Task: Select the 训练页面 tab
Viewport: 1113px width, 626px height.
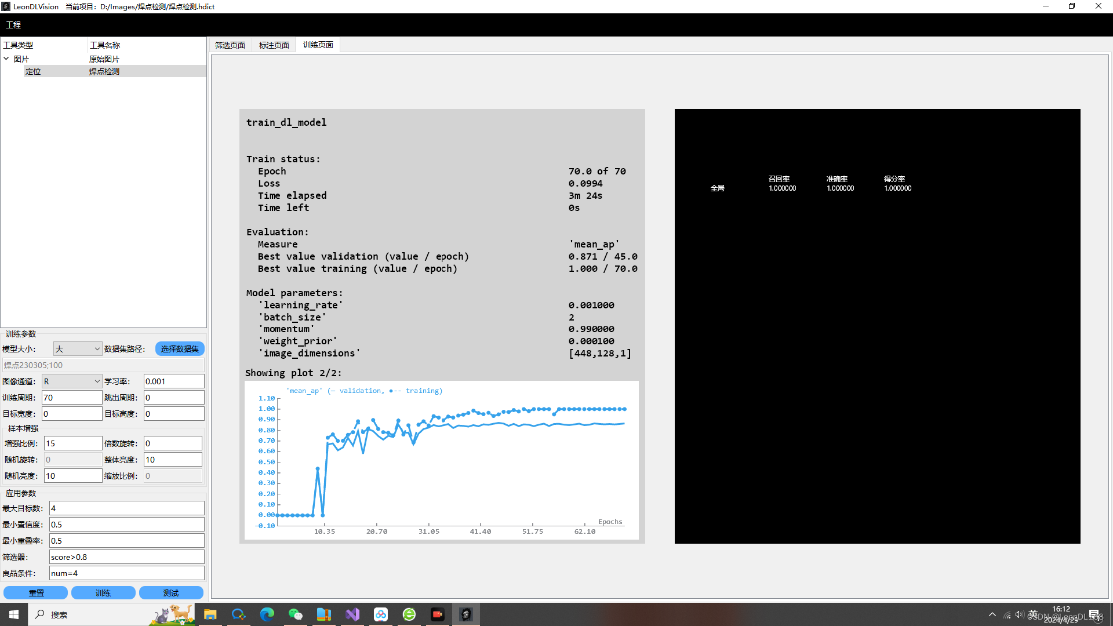Action: (x=318, y=45)
